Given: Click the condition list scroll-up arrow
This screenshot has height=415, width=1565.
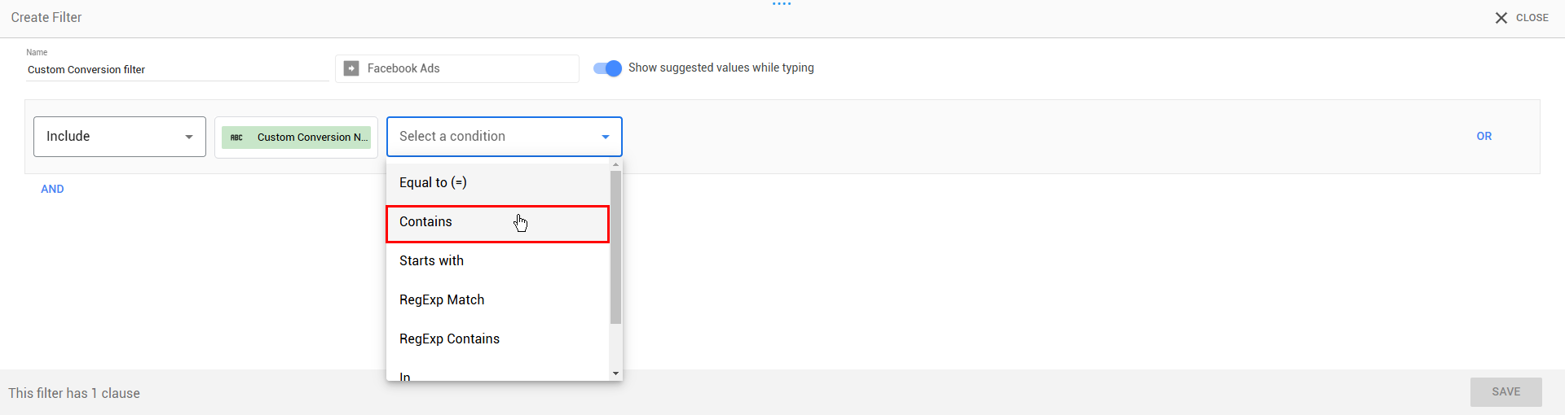Looking at the screenshot, I should click(615, 165).
